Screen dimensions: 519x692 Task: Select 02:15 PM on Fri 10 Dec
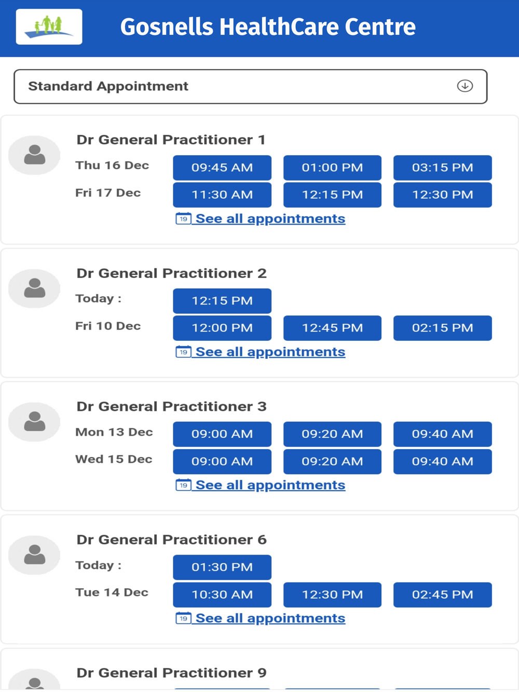click(x=442, y=328)
